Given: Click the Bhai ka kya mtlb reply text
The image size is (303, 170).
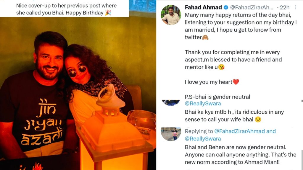Looking at the screenshot, I should tap(234, 116).
